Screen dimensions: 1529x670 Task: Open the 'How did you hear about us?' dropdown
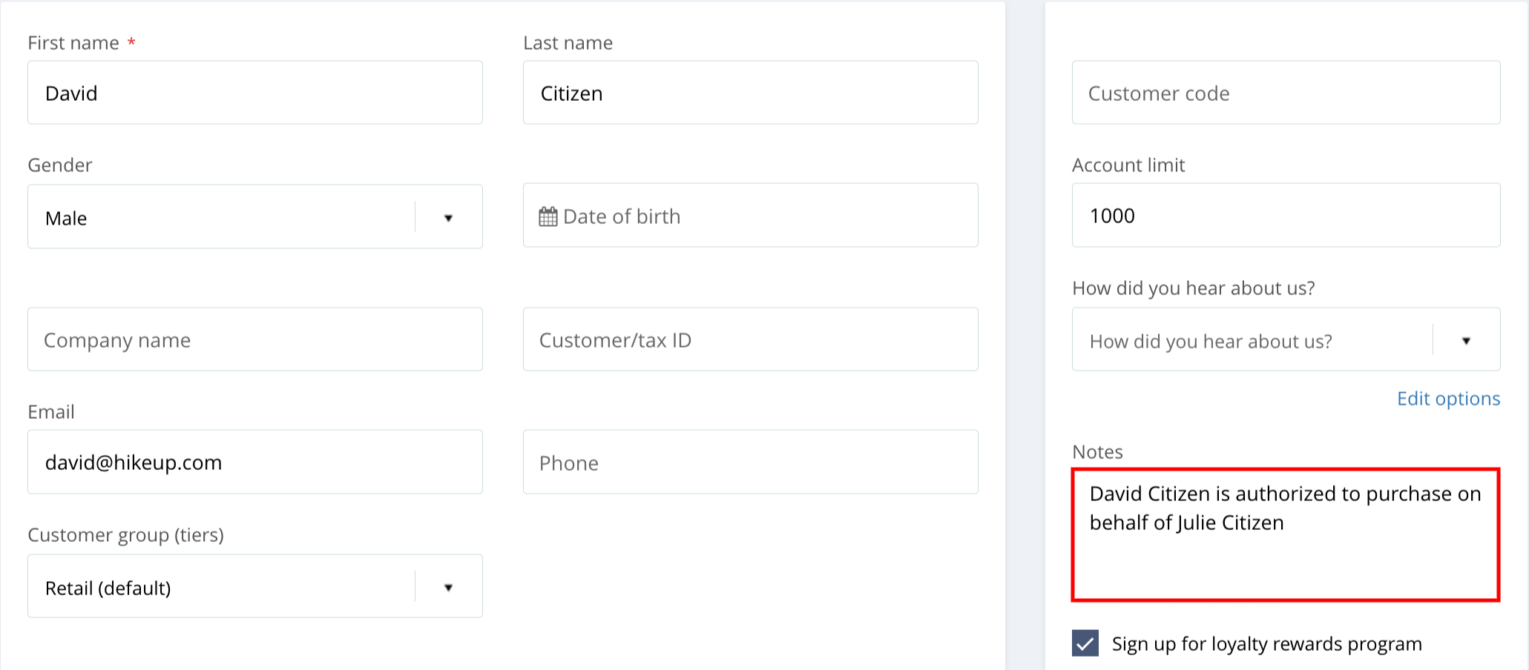1286,340
